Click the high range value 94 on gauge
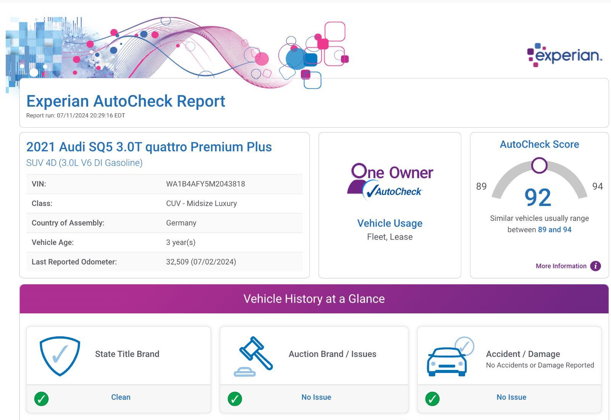Screen dimensions: 611x420 pyautogui.click(x=598, y=186)
